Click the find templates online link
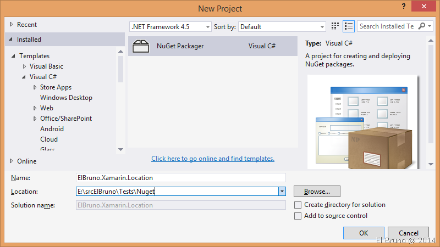 pos(212,159)
